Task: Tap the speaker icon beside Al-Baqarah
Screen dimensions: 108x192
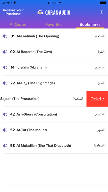Action: (5, 52)
